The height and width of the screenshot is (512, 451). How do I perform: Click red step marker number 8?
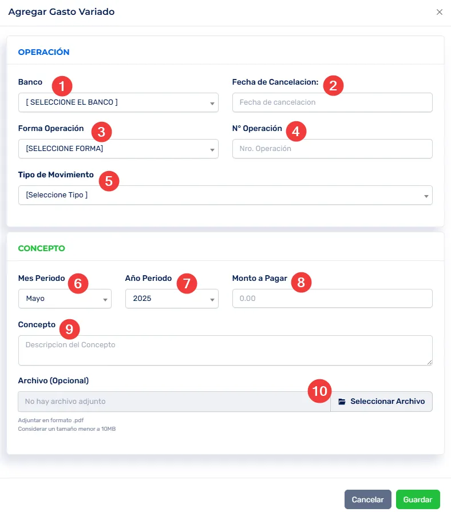301,281
